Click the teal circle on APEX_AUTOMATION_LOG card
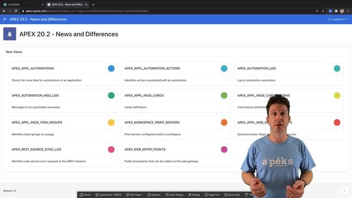The height and width of the screenshot is (198, 352). (x=337, y=68)
